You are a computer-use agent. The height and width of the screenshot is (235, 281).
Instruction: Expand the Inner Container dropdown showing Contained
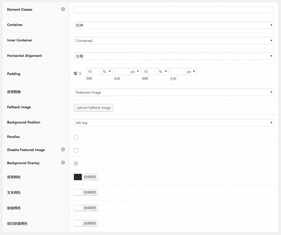tap(174, 41)
